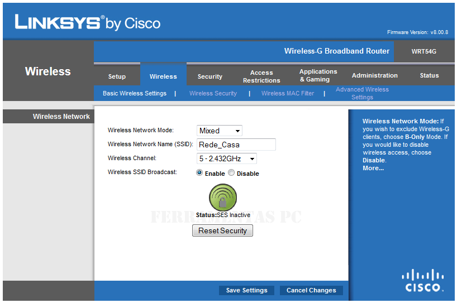The height and width of the screenshot is (303, 457).
Task: Open the Setup tab
Action: pos(117,76)
